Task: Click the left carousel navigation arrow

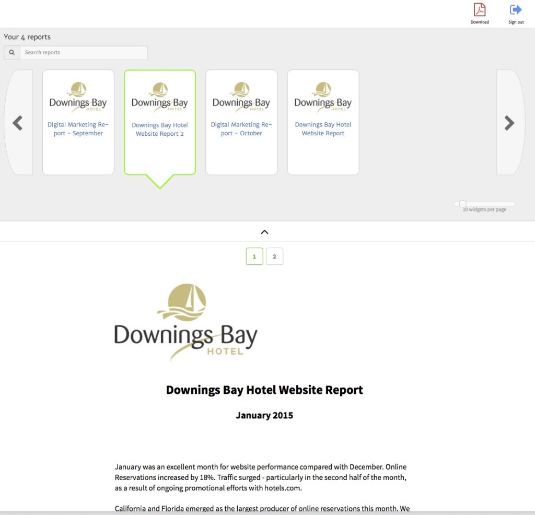Action: 17,123
